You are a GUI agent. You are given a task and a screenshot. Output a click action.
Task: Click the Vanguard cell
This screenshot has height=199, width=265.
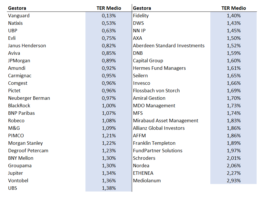coord(19,16)
